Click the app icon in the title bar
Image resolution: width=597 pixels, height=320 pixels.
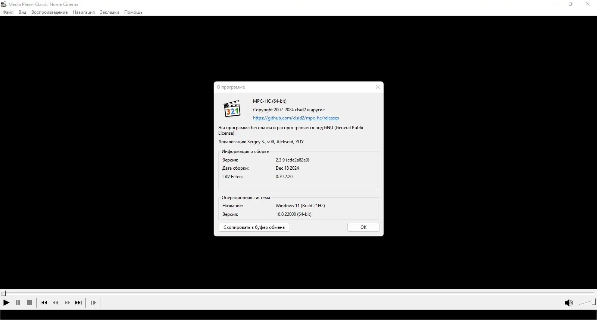coord(4,4)
